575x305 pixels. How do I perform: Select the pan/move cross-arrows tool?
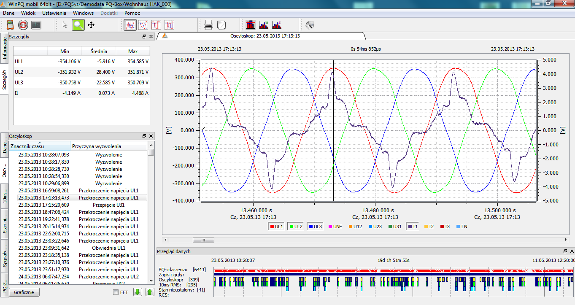coord(91,25)
